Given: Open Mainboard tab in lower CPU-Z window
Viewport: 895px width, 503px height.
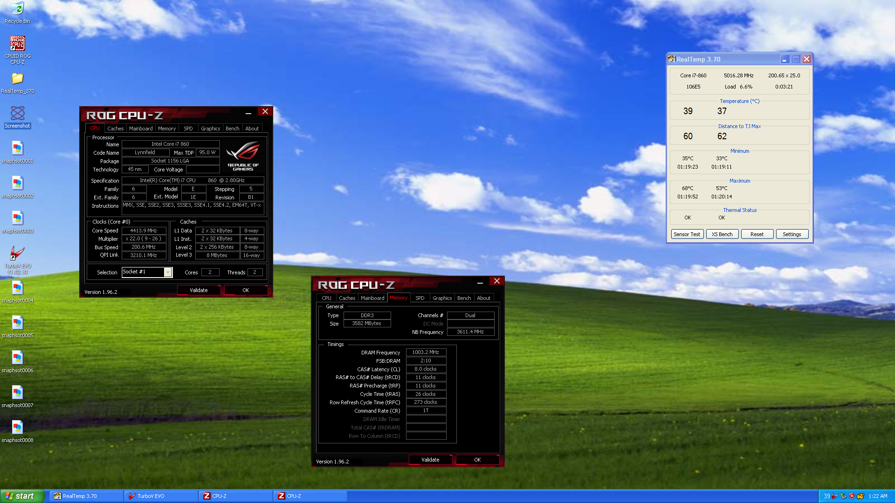Looking at the screenshot, I should (x=372, y=298).
